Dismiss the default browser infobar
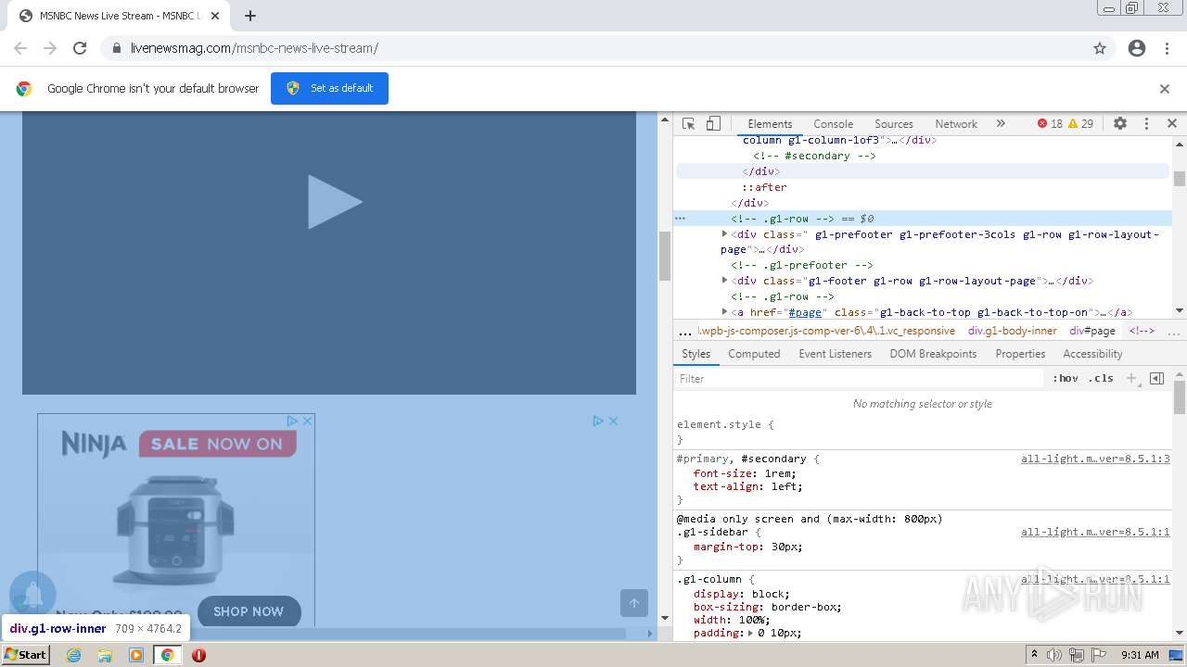The width and height of the screenshot is (1187, 667). pos(1165,89)
